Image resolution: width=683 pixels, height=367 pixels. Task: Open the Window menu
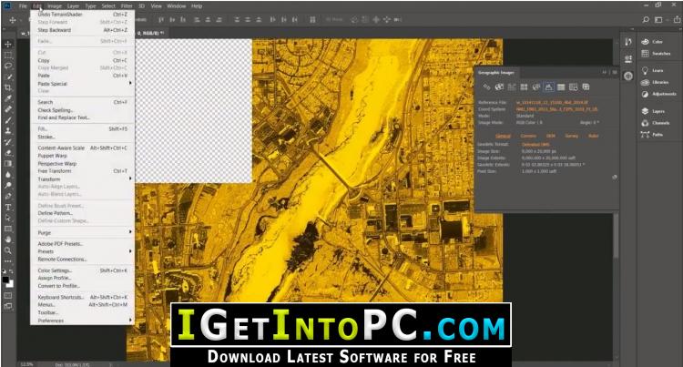point(177,6)
